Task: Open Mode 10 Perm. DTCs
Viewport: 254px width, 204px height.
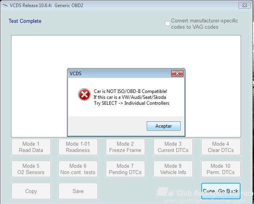Action: pos(220,169)
